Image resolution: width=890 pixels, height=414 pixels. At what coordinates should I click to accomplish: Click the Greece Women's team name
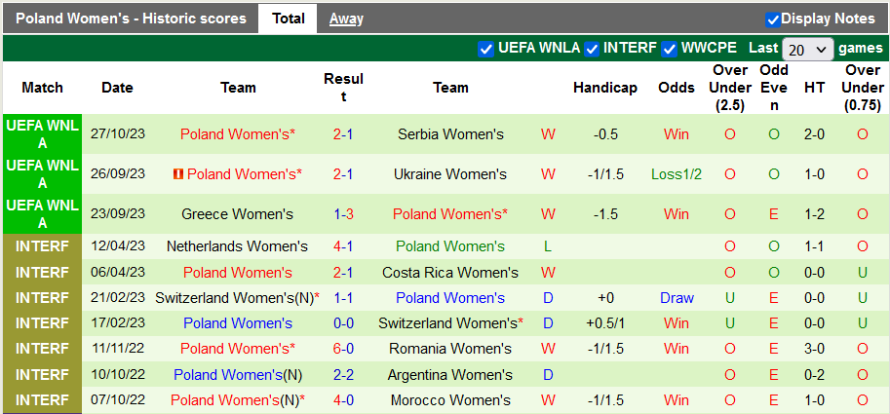(x=237, y=214)
